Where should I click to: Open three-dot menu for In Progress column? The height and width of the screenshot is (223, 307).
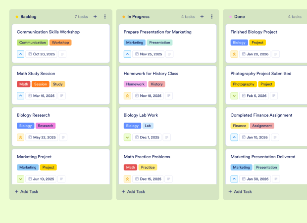(212, 17)
